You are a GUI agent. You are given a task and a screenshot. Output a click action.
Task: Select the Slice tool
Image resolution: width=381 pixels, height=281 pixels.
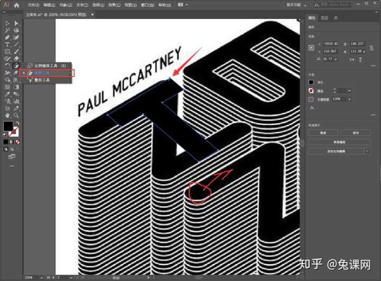point(17,108)
